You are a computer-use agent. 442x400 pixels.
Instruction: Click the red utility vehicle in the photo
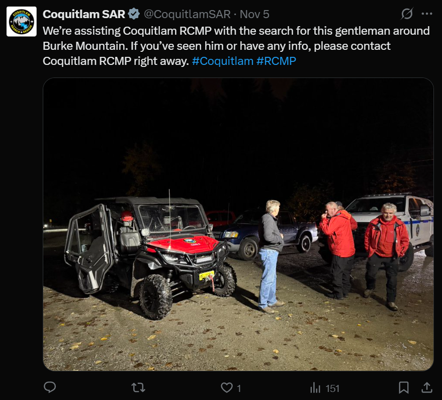[x=151, y=252]
